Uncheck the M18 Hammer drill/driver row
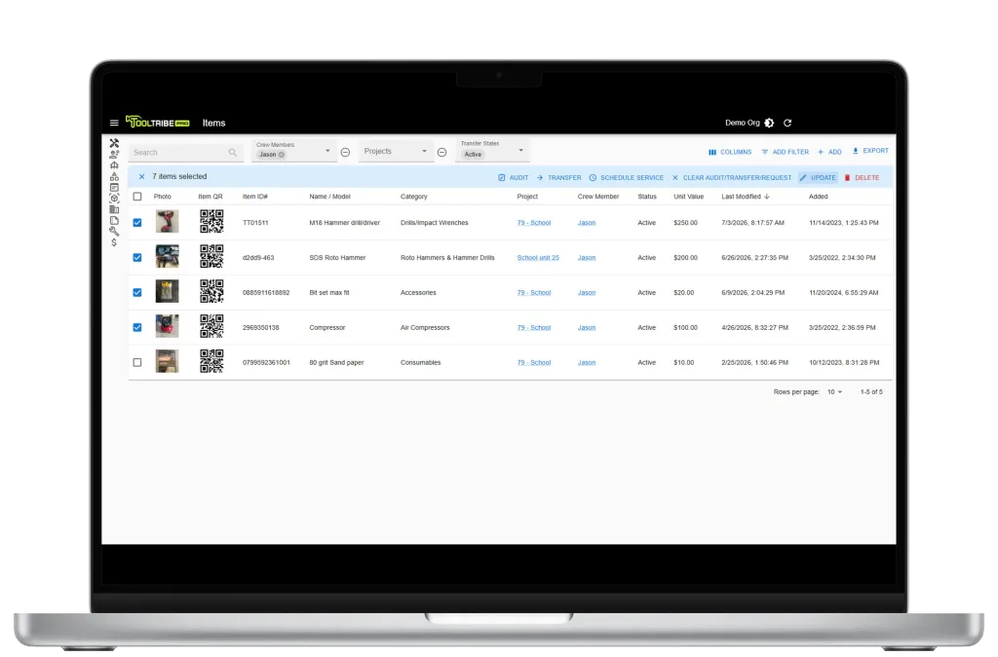This screenshot has height=657, width=998. [137, 223]
